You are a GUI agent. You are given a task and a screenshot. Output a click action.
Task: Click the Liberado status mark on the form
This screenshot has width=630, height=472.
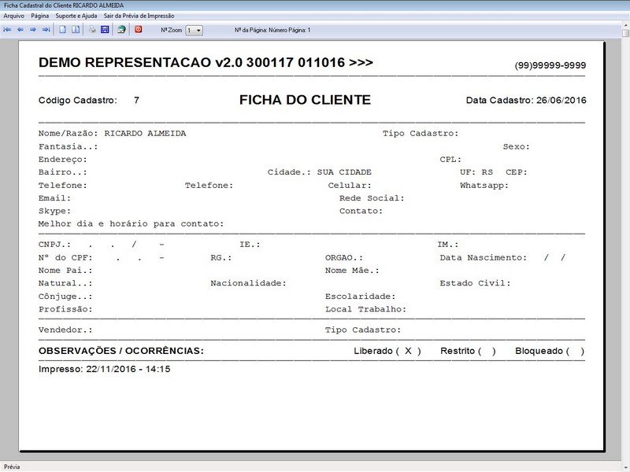coord(408,351)
